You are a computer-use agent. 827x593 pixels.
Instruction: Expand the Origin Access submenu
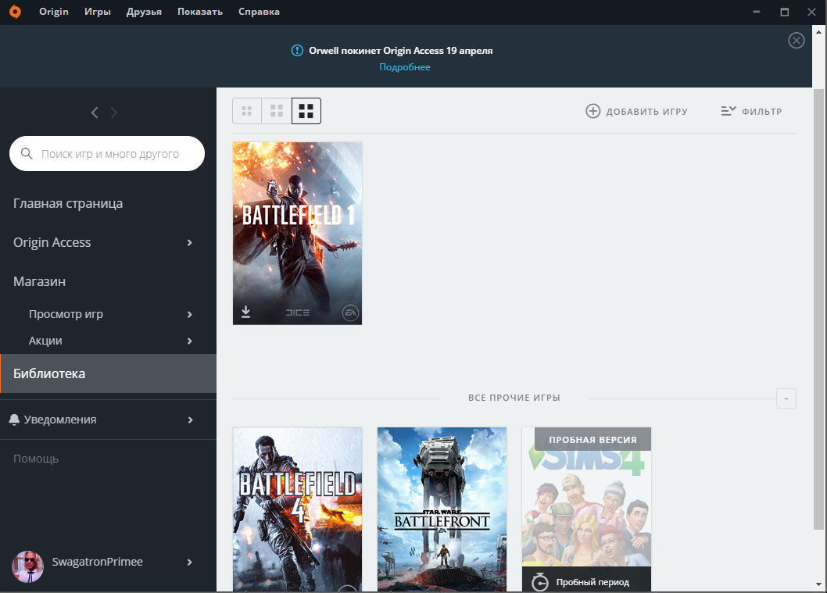189,242
